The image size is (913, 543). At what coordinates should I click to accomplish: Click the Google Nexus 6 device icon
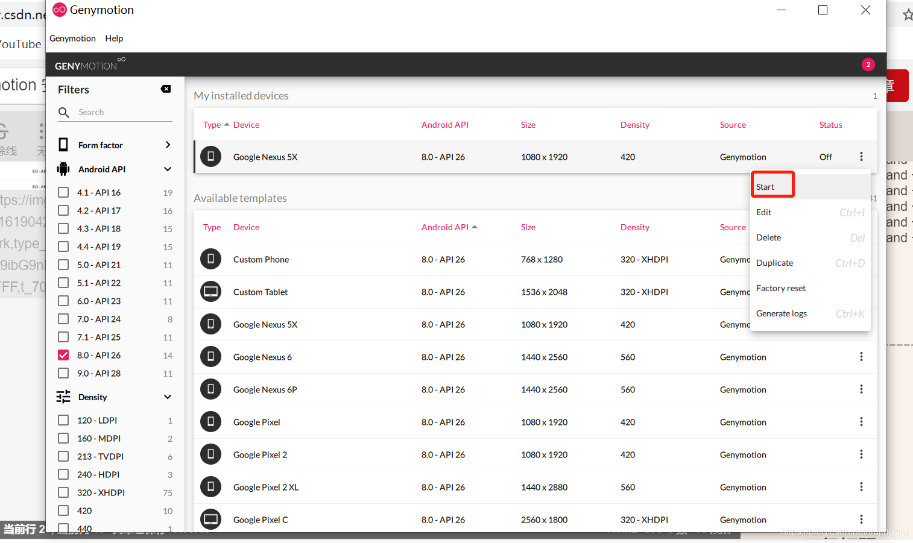[210, 357]
